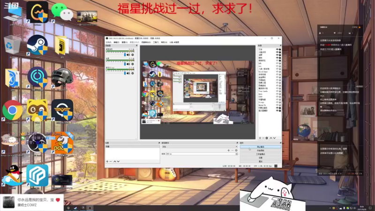The image size is (375, 211).
Task: Toggle the lock on the 文字 source
Action: pos(280,49)
